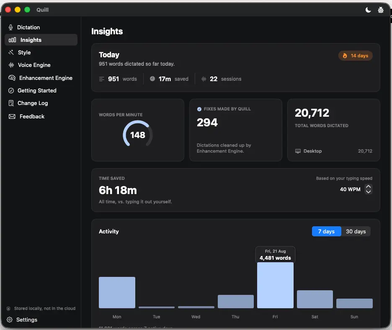Go to the Style page
The height and width of the screenshot is (330, 392).
[41, 52]
